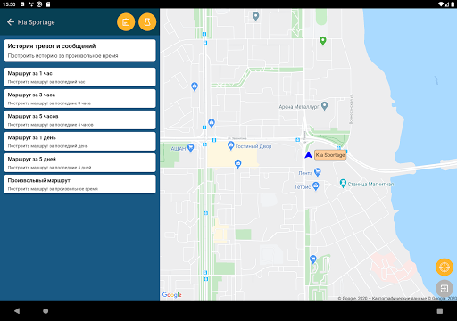Open the orange notes list button
Viewport: 457px width, 321px height.
pyautogui.click(x=126, y=22)
